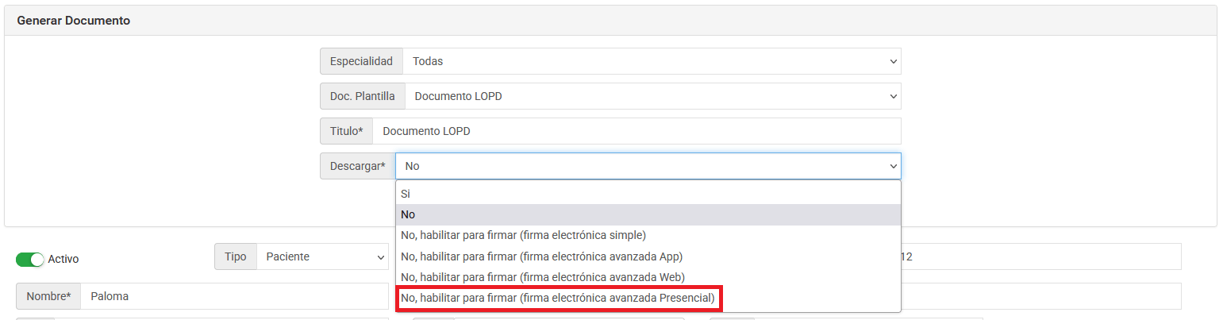Open the Especialidad dropdown
The width and height of the screenshot is (1223, 320).
(652, 61)
